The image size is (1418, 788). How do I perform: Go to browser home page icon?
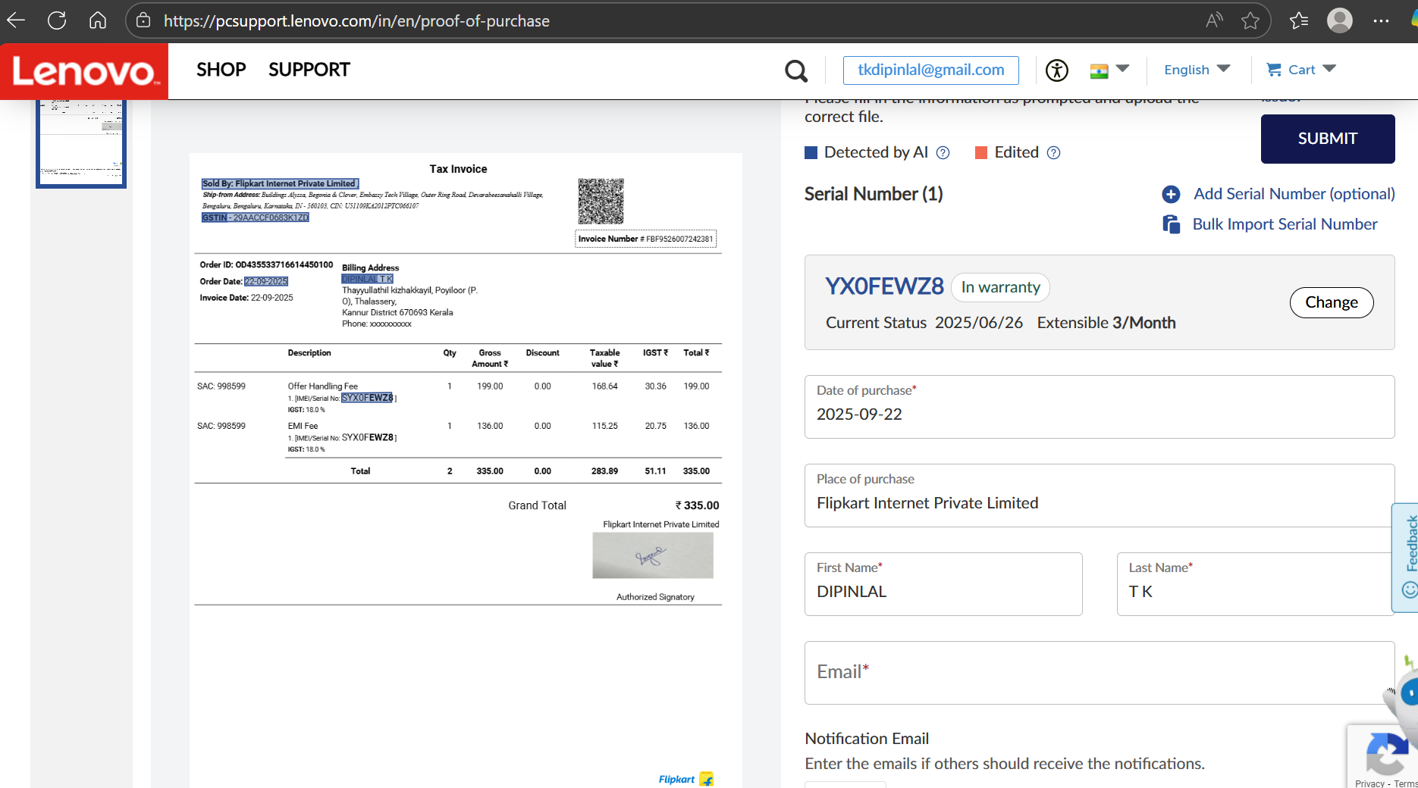point(98,20)
